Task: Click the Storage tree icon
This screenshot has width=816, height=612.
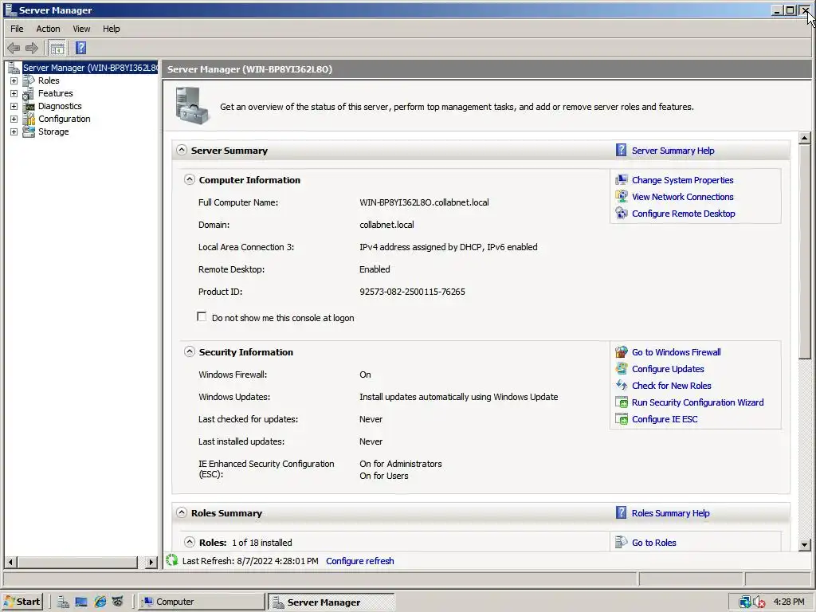Action: 29,131
